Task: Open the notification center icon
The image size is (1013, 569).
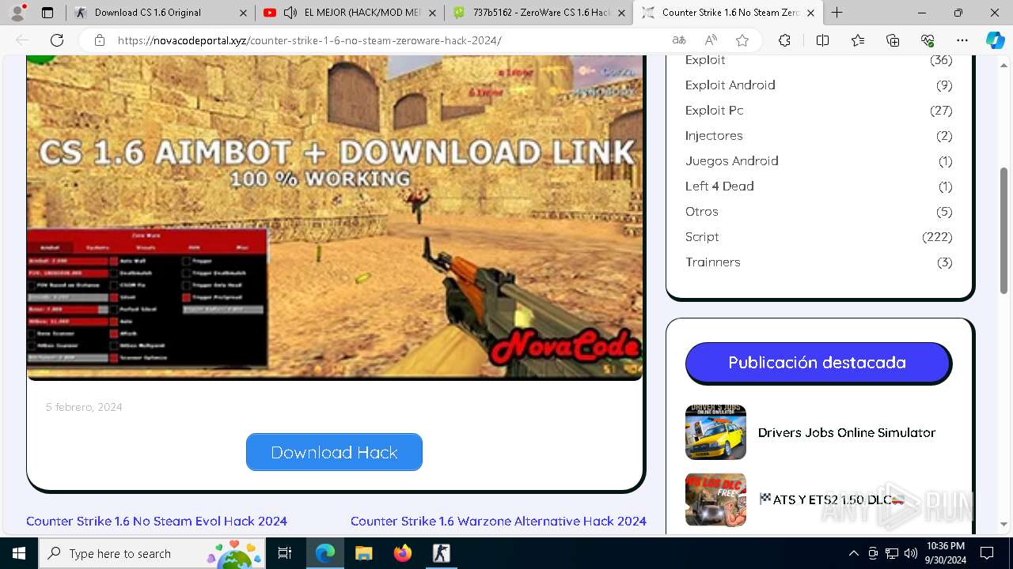Action: tap(987, 553)
